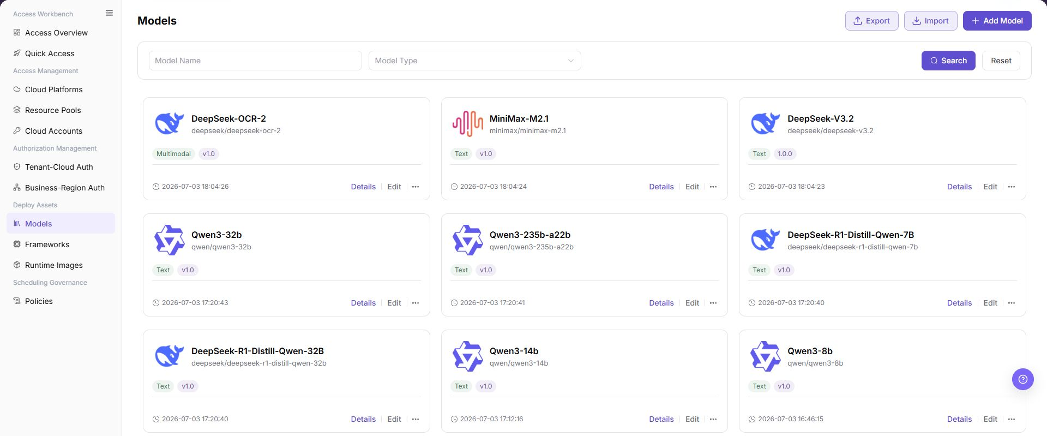The width and height of the screenshot is (1047, 436).
Task: Open Runtime Images page
Action: [61, 265]
